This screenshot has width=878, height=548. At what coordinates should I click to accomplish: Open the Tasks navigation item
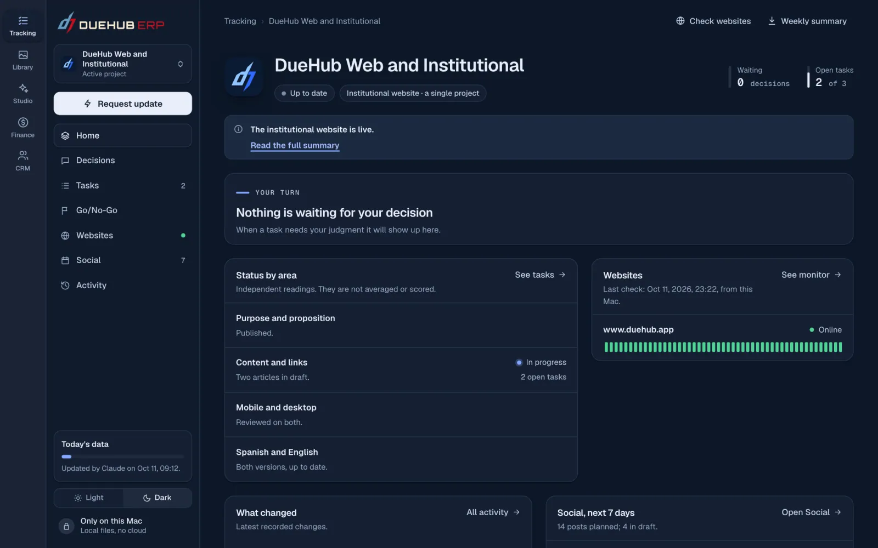click(123, 186)
